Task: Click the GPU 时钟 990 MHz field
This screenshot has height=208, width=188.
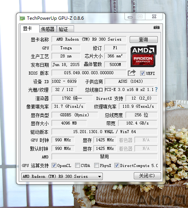Action: pyautogui.click(x=63, y=140)
